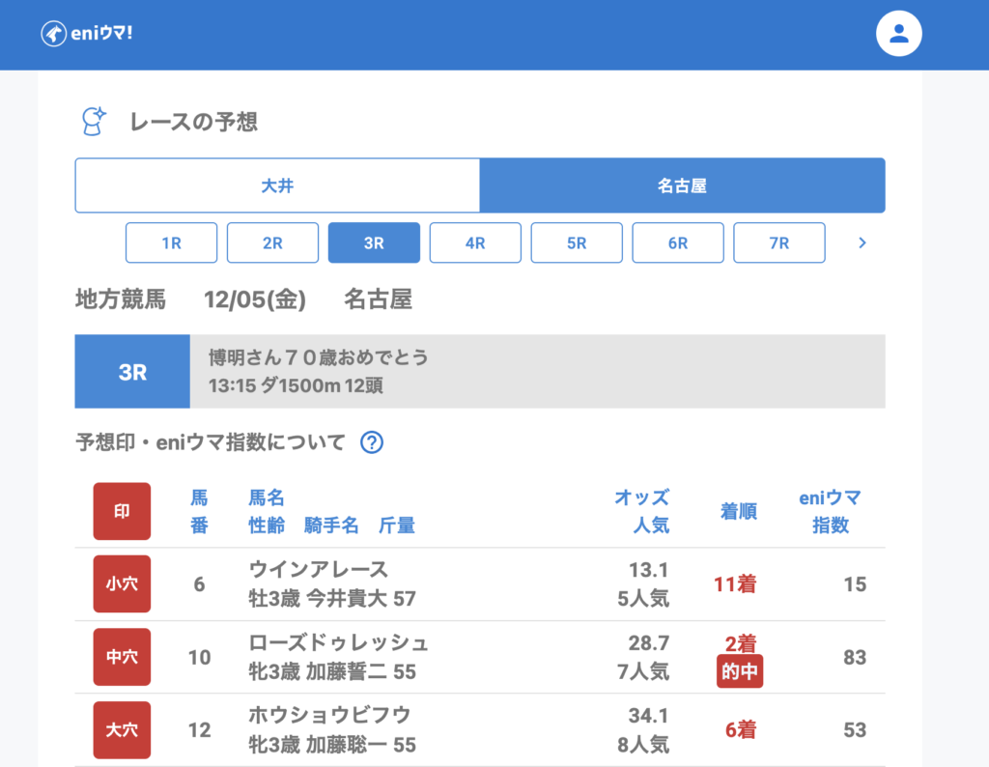Switch to race 5R
989x767 pixels.
click(x=577, y=243)
